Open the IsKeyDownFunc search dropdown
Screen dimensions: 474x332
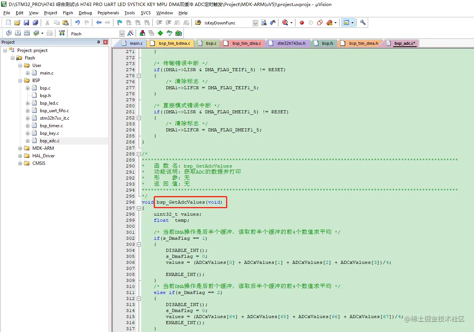(255, 23)
